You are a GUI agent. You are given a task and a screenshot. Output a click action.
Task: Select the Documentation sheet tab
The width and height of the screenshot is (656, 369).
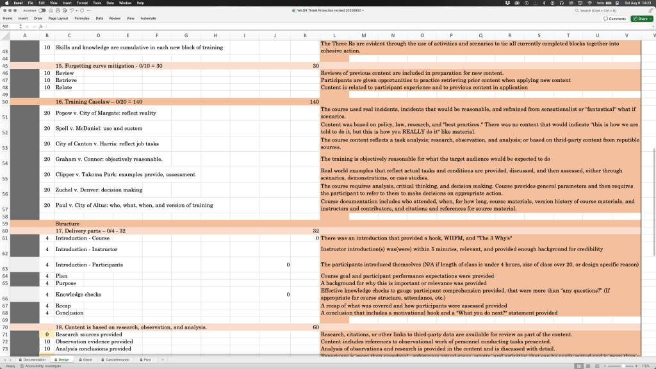click(32, 359)
